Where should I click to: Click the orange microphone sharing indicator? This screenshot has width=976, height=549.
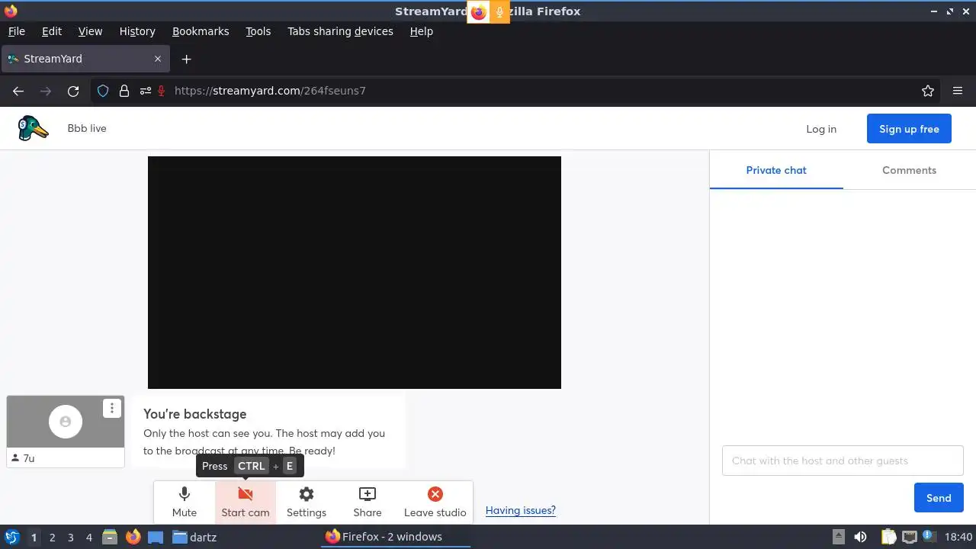499,12
